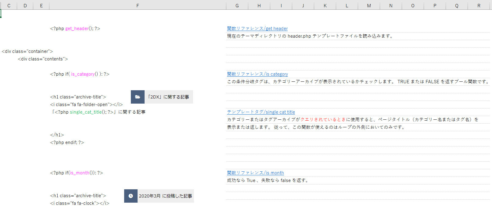This screenshot has width=492, height=206.
Task: Select column Q header
Action: pyautogui.click(x=457, y=5)
